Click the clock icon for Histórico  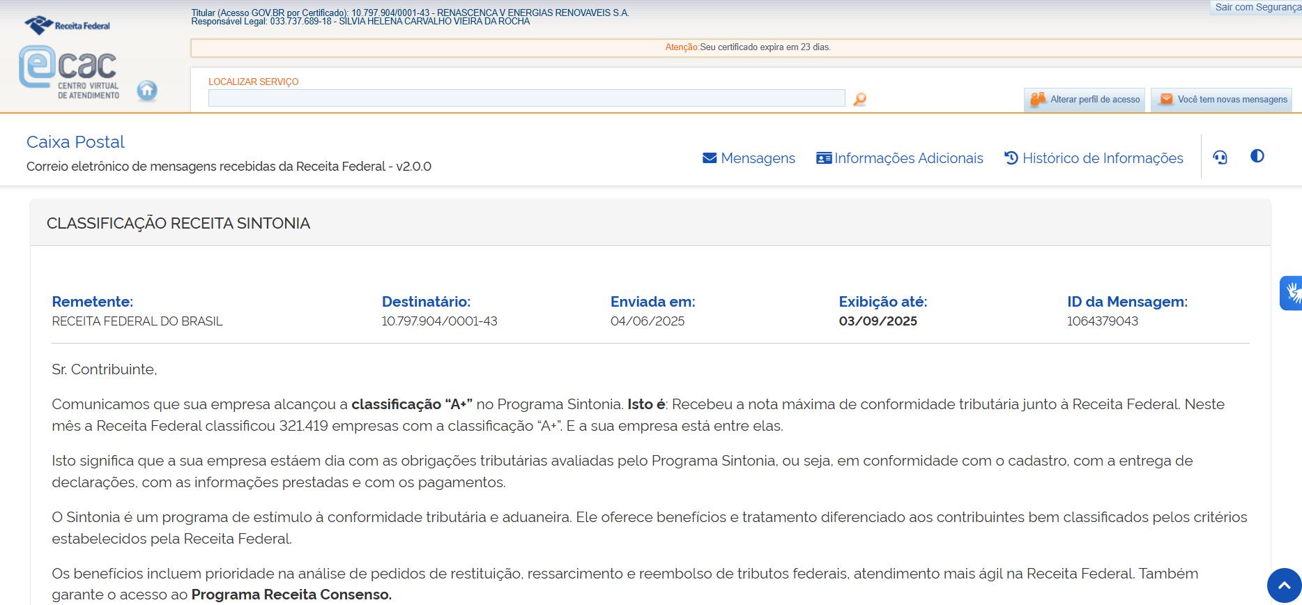click(1011, 158)
